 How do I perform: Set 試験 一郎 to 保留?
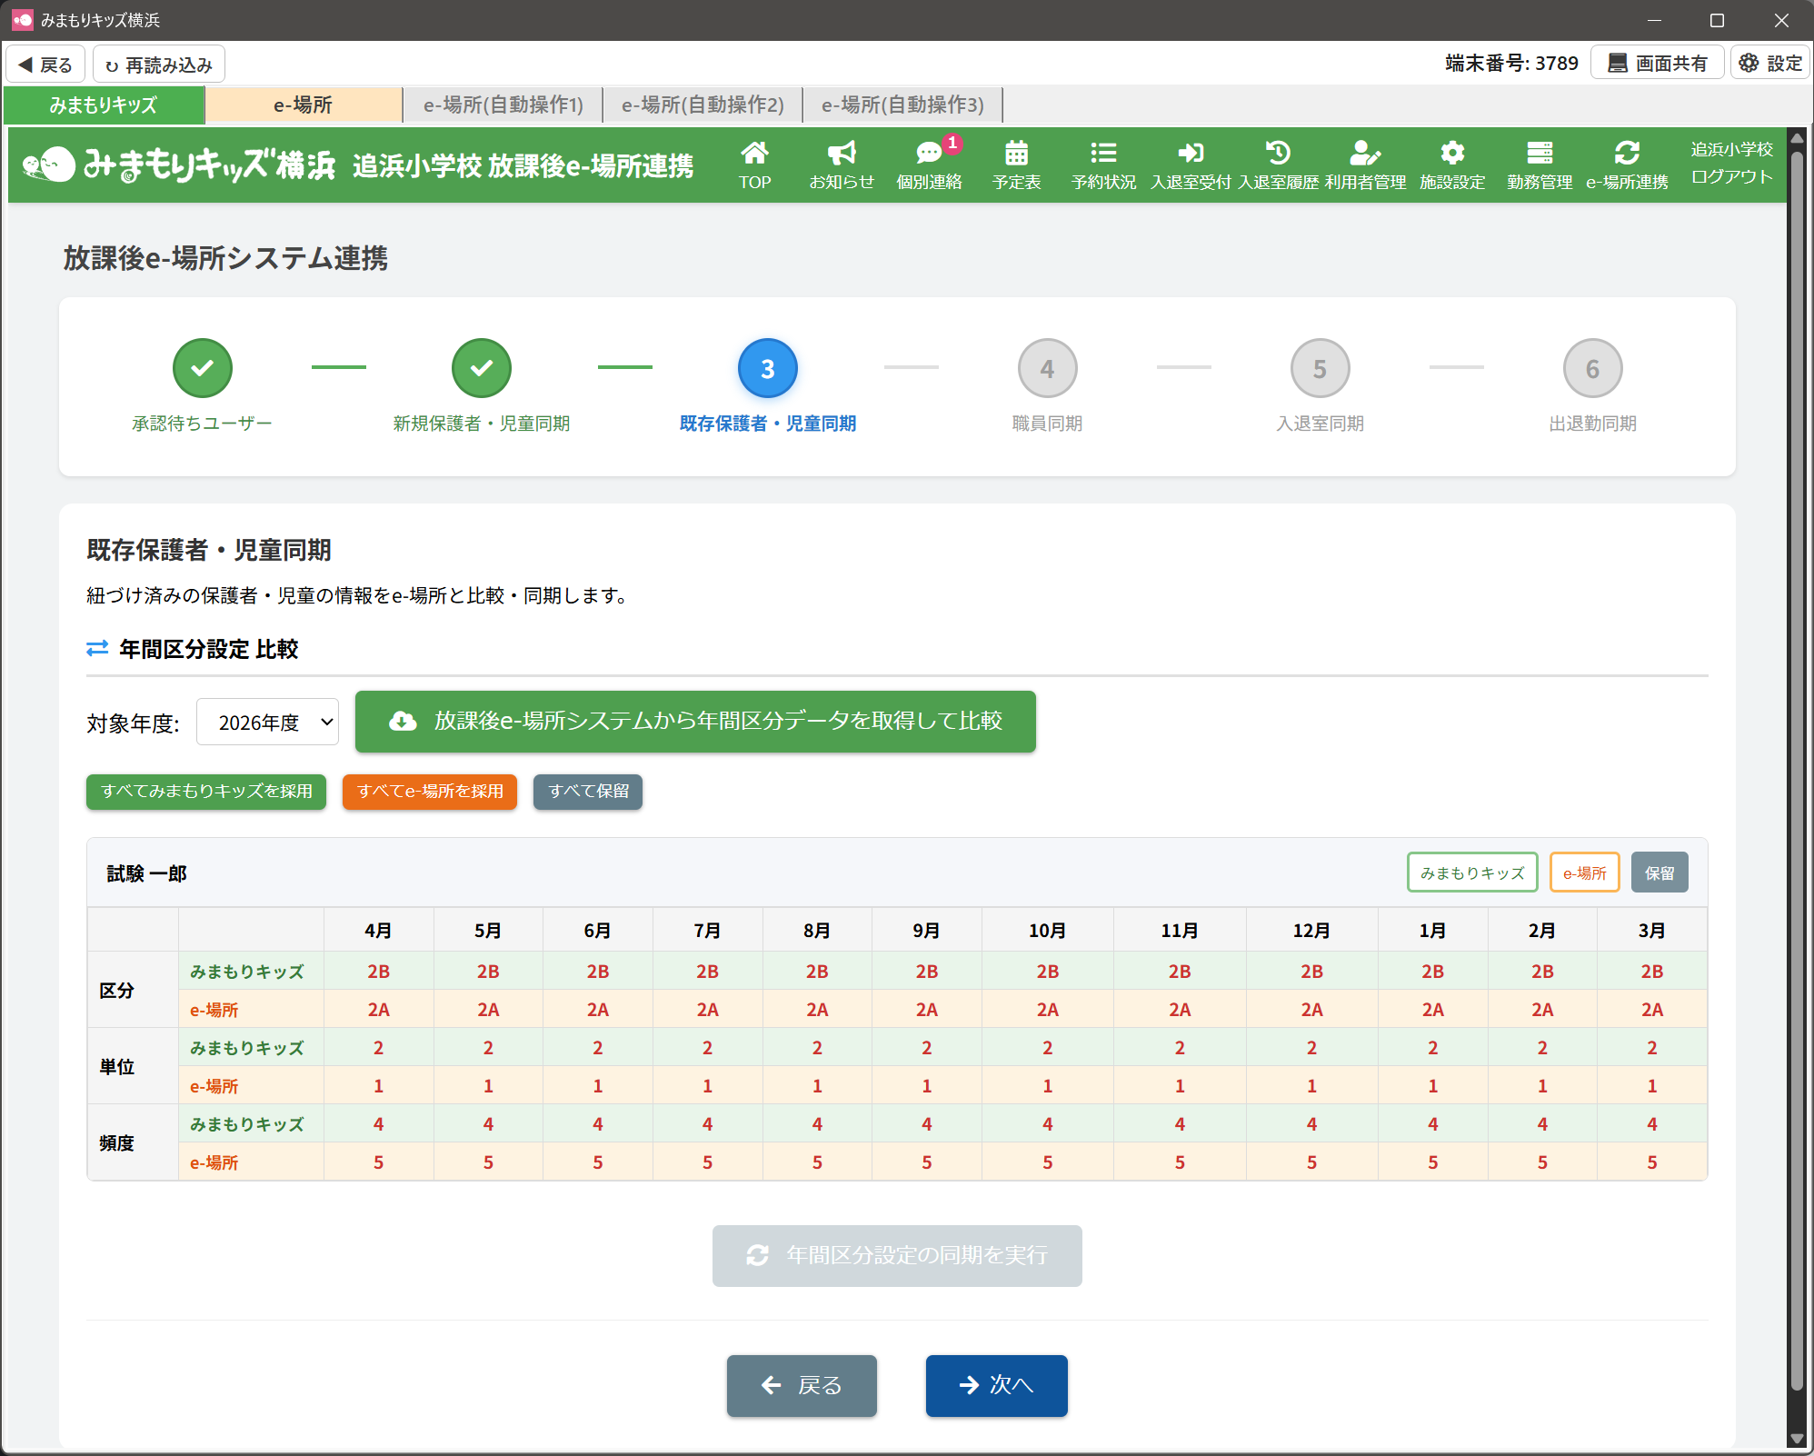pos(1659,873)
